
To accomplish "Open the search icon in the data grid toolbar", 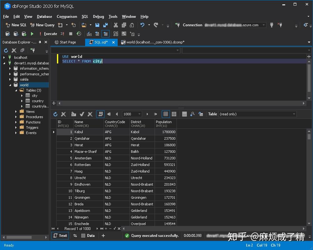I will pos(192,114).
